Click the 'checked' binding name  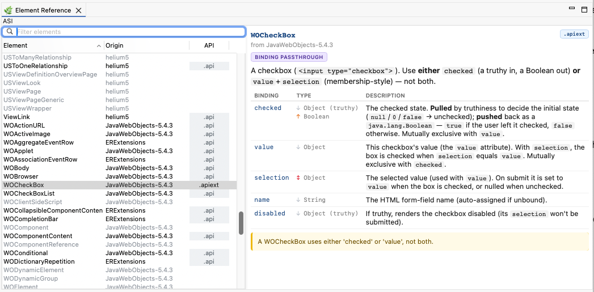268,108
